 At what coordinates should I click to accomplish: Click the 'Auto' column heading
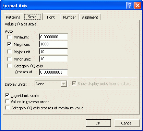(9, 31)
